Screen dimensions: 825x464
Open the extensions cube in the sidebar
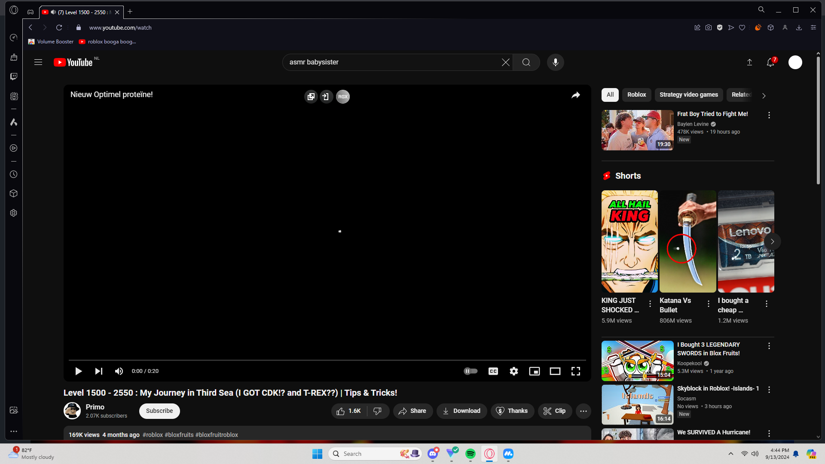14,193
